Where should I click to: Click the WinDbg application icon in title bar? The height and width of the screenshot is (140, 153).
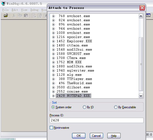[3, 3]
